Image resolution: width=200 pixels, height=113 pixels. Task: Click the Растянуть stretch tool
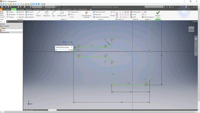(x=29, y=14)
